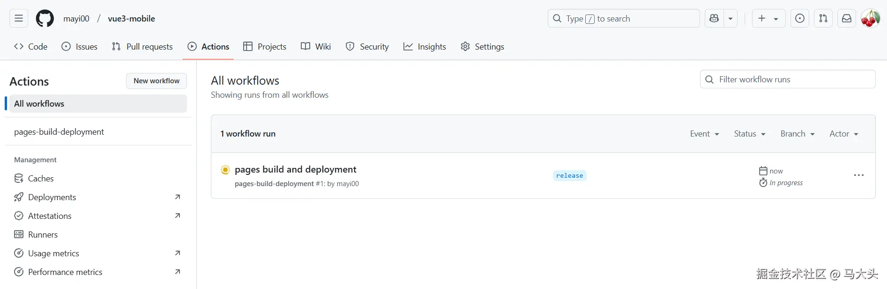This screenshot has height=289, width=887.
Task: Click external-link arrow beside Deployments
Action: (x=178, y=197)
